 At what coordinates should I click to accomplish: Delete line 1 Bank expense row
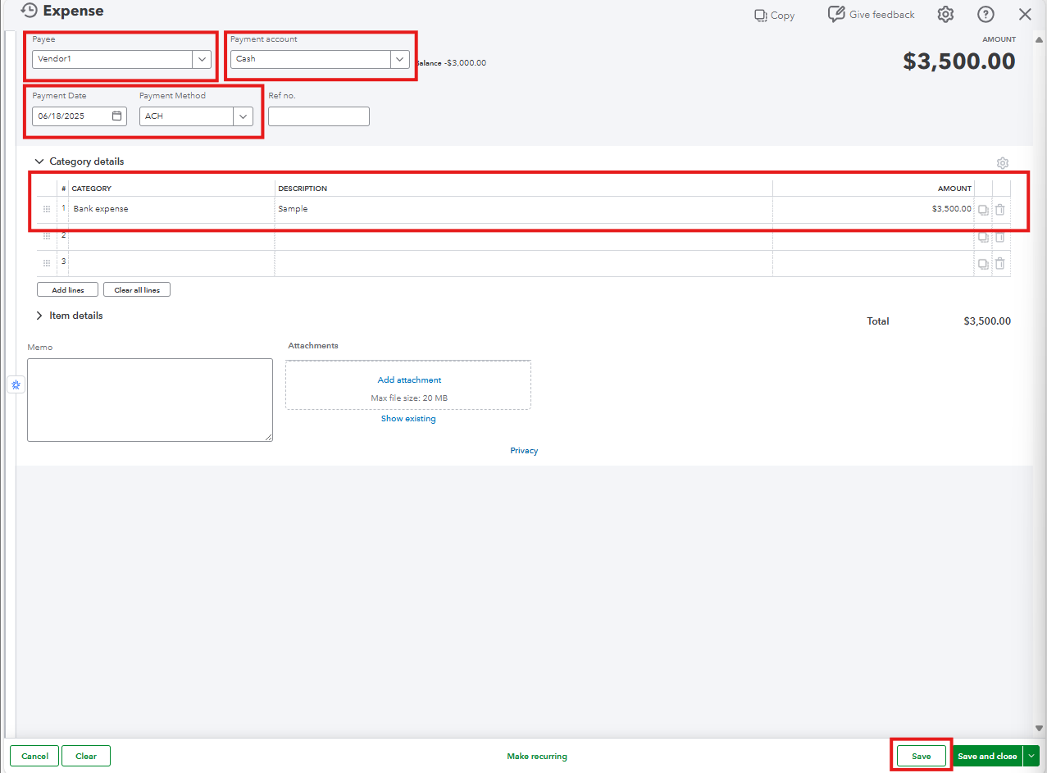click(x=1000, y=210)
